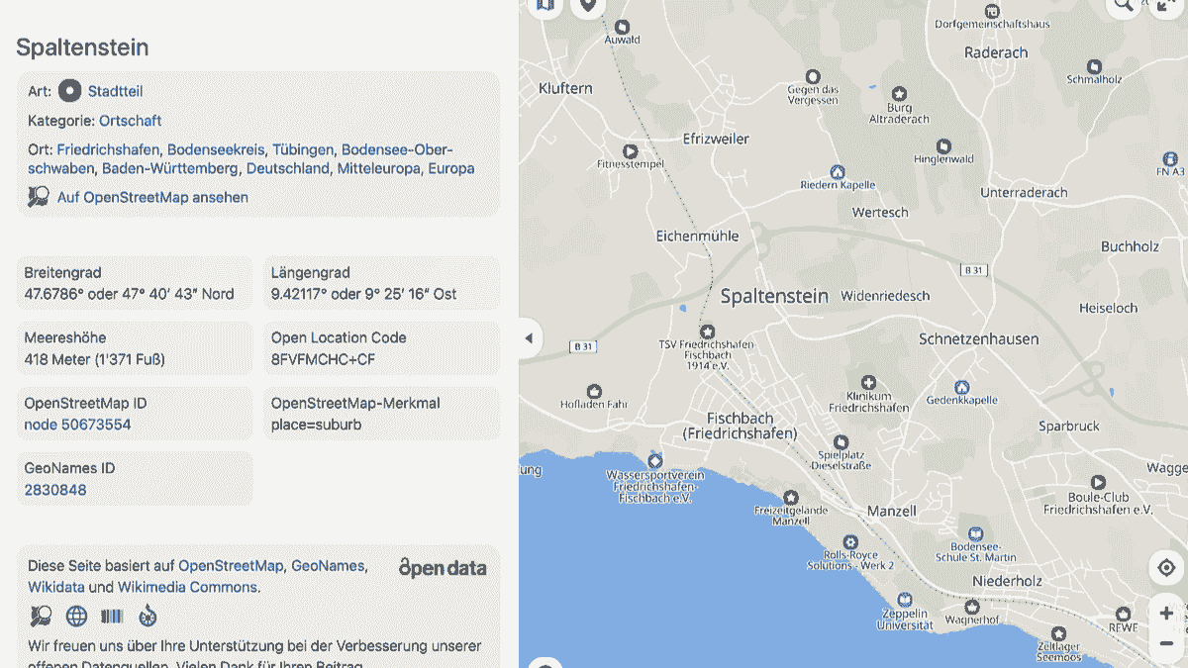The width and height of the screenshot is (1188, 668).
Task: Open the Europa link
Action: tap(451, 168)
